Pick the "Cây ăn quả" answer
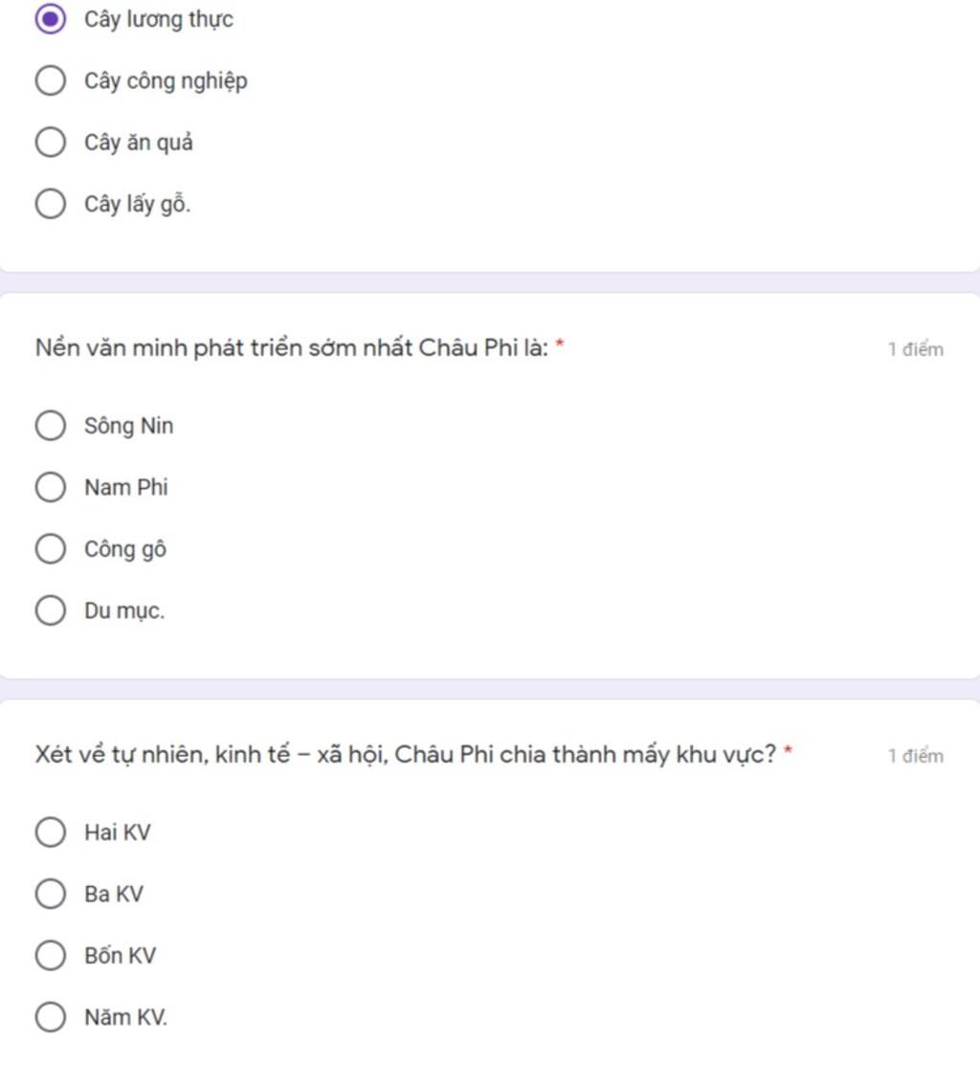 point(51,143)
